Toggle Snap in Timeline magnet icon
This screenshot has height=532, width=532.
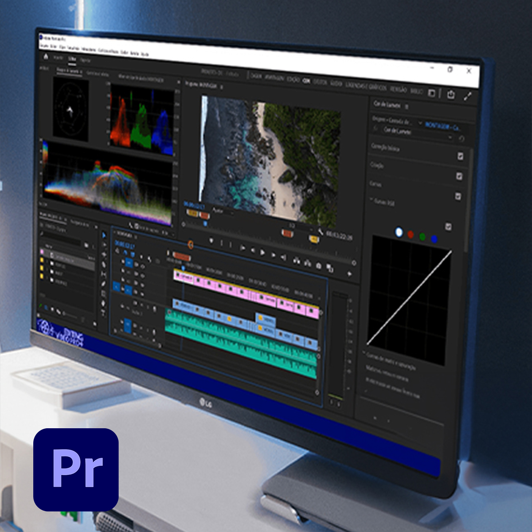coord(125,252)
